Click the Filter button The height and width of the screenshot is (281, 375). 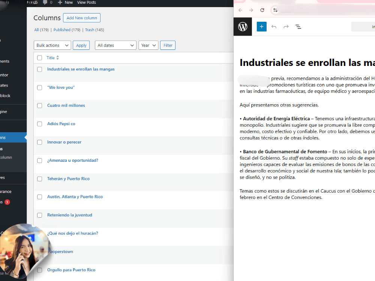tap(168, 45)
